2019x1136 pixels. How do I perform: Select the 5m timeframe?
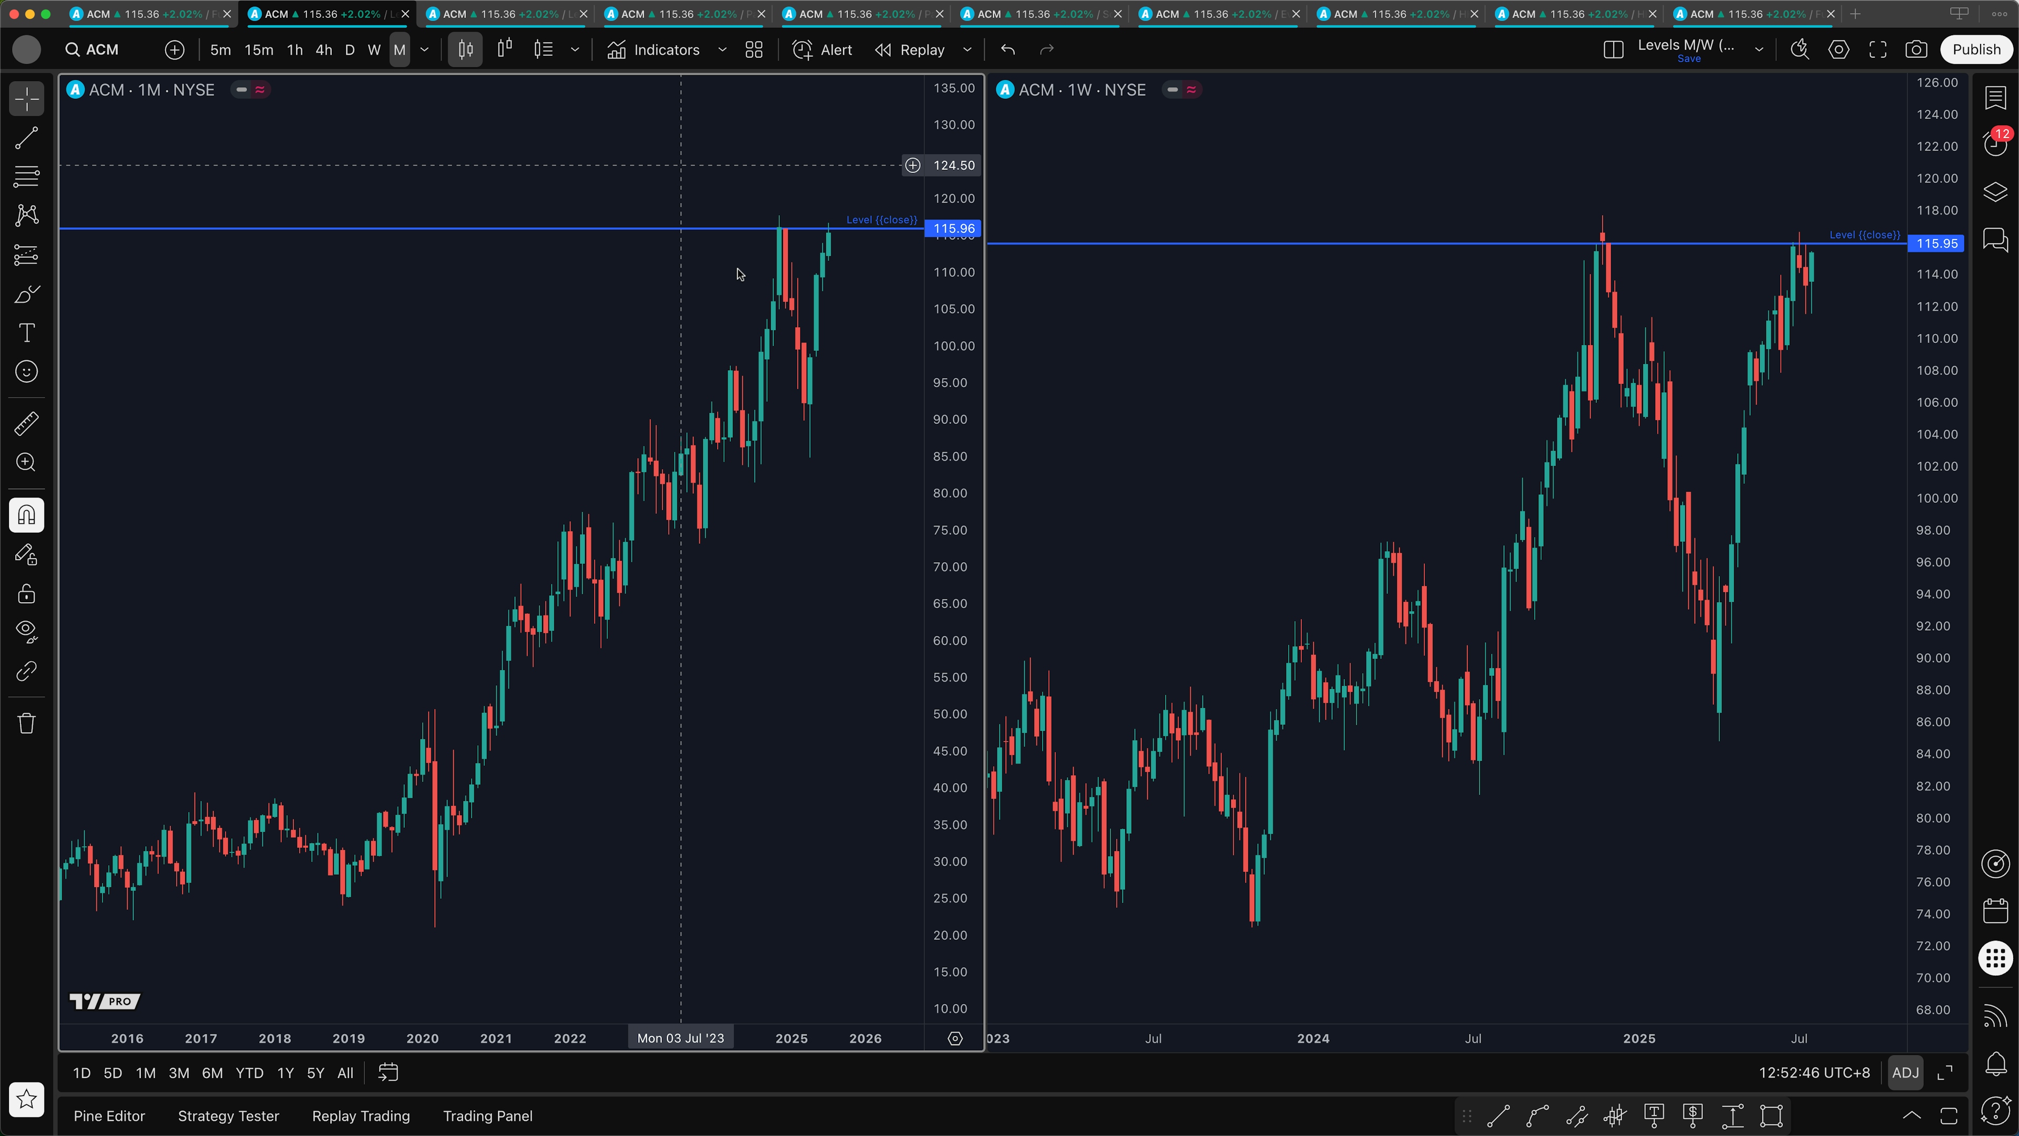coord(220,50)
